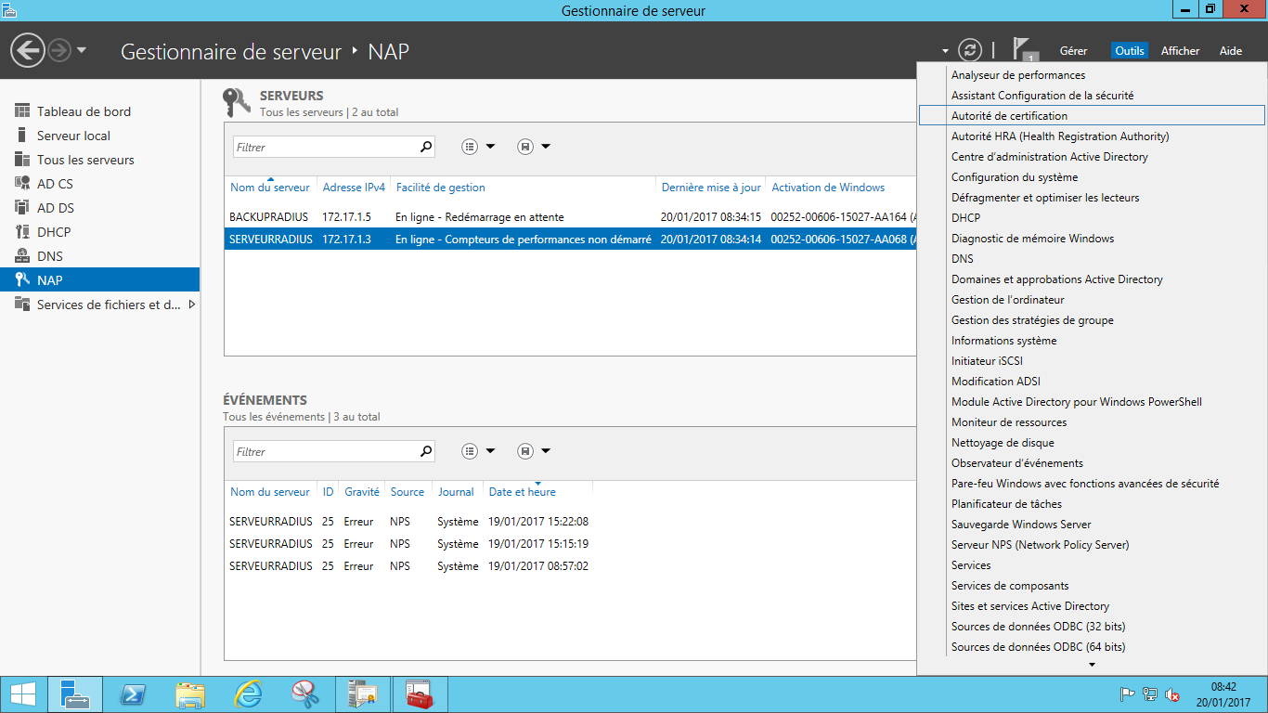Select Observateur d'événements from Outils menu
1268x713 pixels.
(1016, 463)
